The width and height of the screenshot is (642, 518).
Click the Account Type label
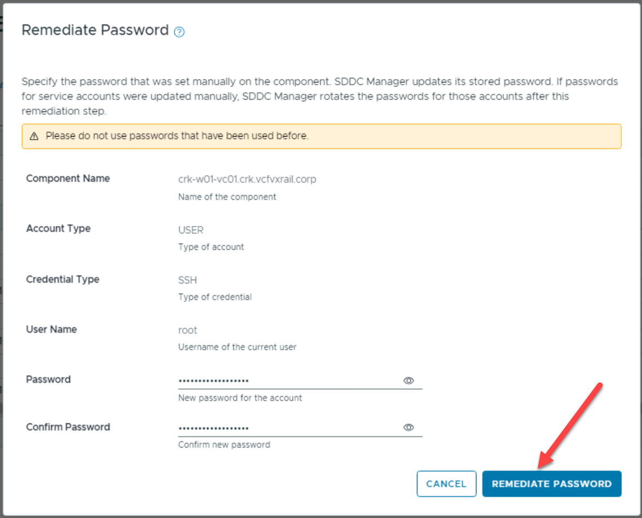pyautogui.click(x=58, y=229)
